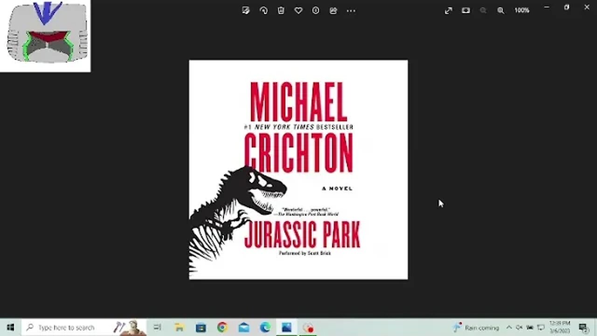Open the volume control tray icon
The width and height of the screenshot is (597, 336).
[519, 328]
